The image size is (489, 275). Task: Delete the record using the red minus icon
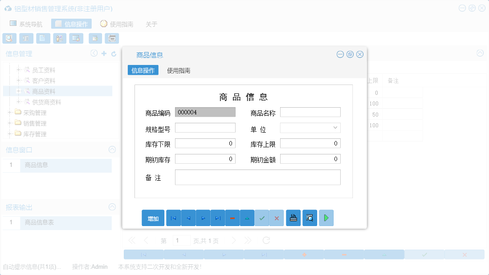click(232, 218)
